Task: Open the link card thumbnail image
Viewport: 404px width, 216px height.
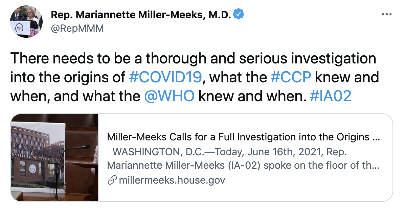Action: [x=54, y=157]
